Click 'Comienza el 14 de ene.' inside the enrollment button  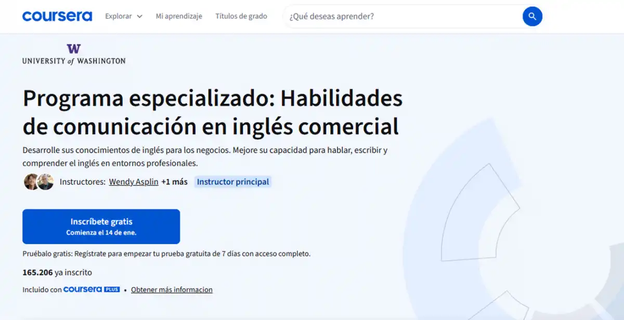click(101, 232)
